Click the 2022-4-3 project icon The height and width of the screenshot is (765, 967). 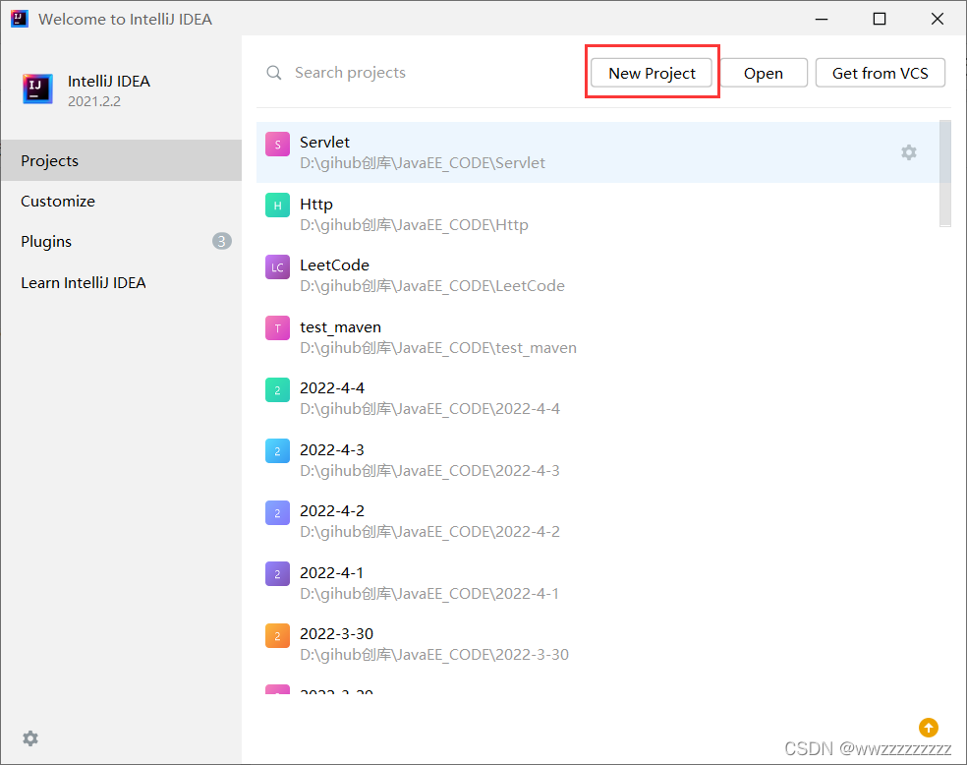coord(277,451)
